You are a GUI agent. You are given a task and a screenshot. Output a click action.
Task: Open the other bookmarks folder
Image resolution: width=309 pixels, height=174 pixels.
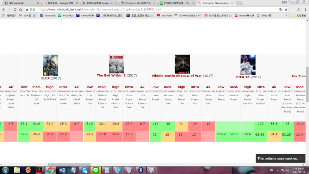[299, 15]
